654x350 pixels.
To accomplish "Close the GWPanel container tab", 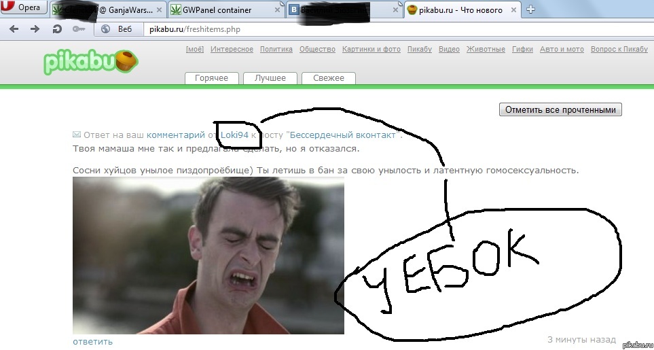I will tap(277, 10).
